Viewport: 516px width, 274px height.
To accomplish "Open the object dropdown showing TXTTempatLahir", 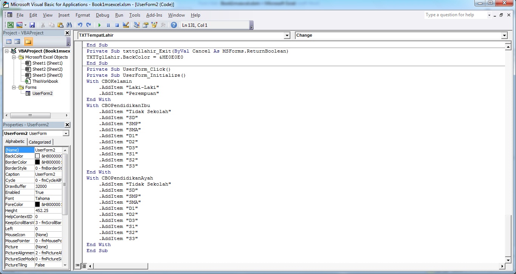I will click(287, 34).
